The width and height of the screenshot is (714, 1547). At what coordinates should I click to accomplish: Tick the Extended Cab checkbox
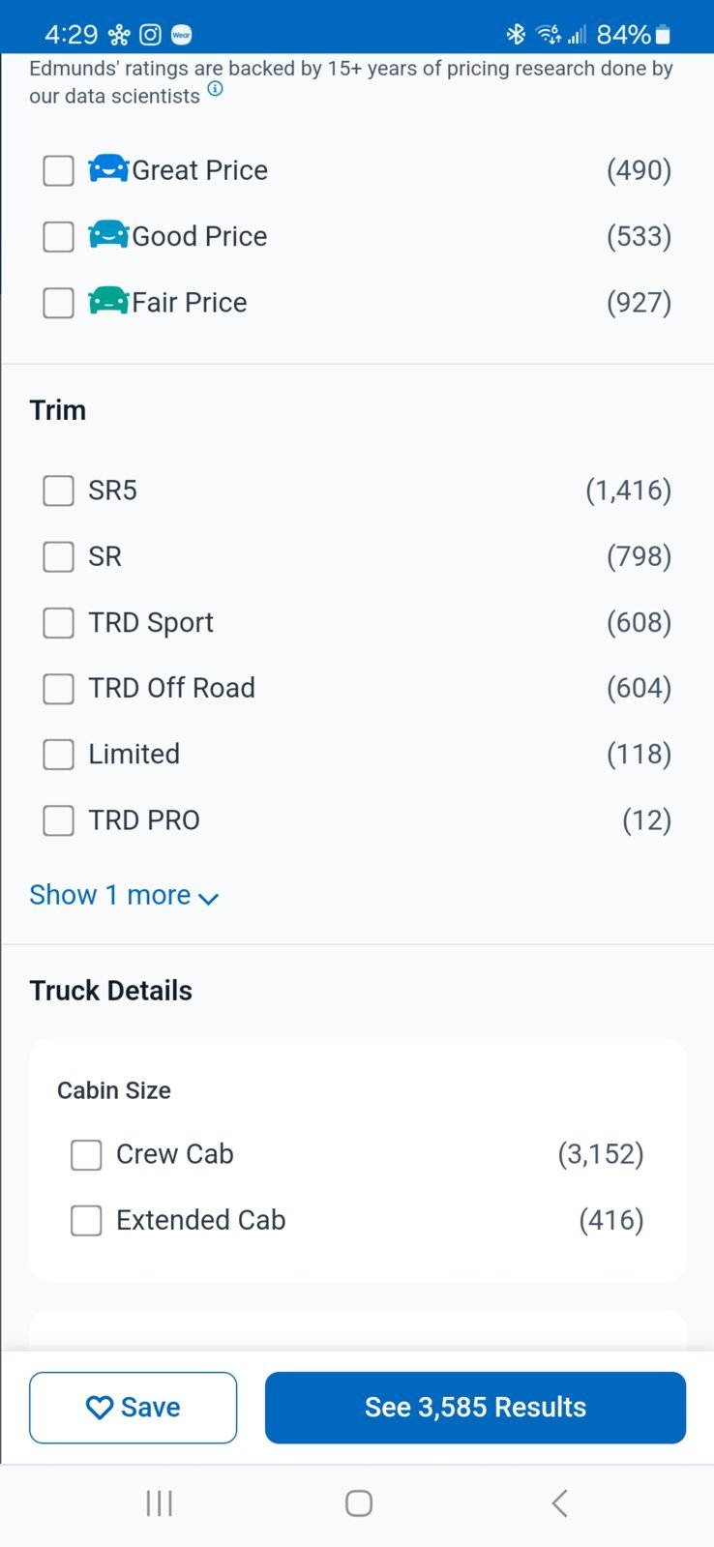(x=86, y=1220)
